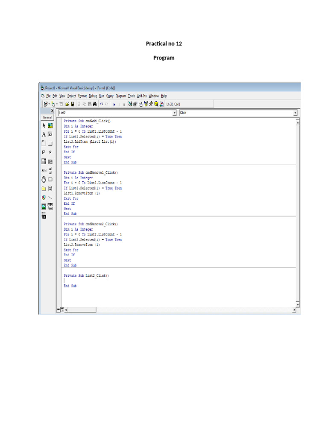The height and width of the screenshot is (438, 328).
Task: Select the Line control tool
Action: click(50, 198)
